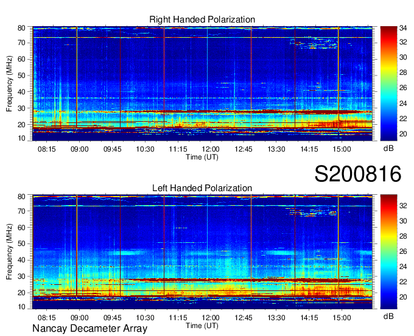This screenshot has height=336, width=414.
Task: Click 'Frequency (MHz)' axis label of Right Handed plot
Action: [9, 83]
